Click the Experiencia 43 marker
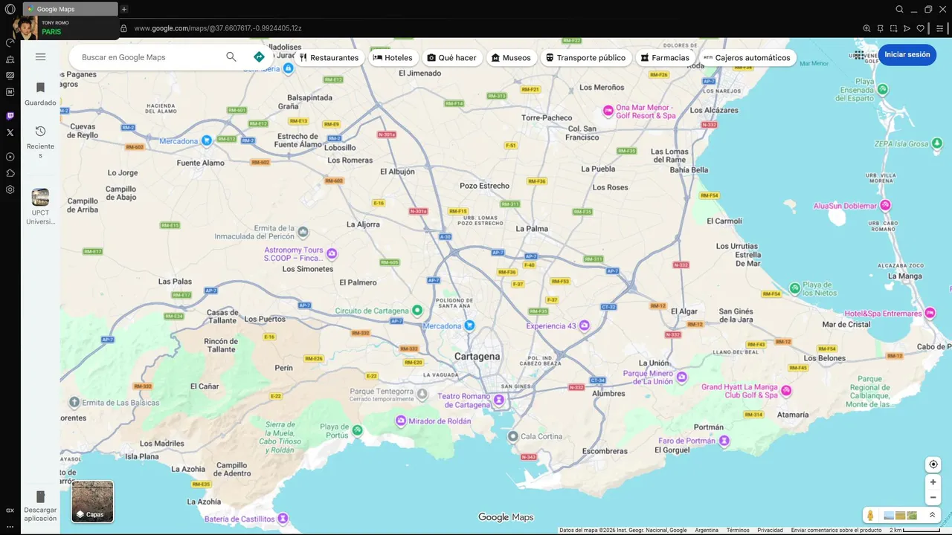 tap(585, 325)
